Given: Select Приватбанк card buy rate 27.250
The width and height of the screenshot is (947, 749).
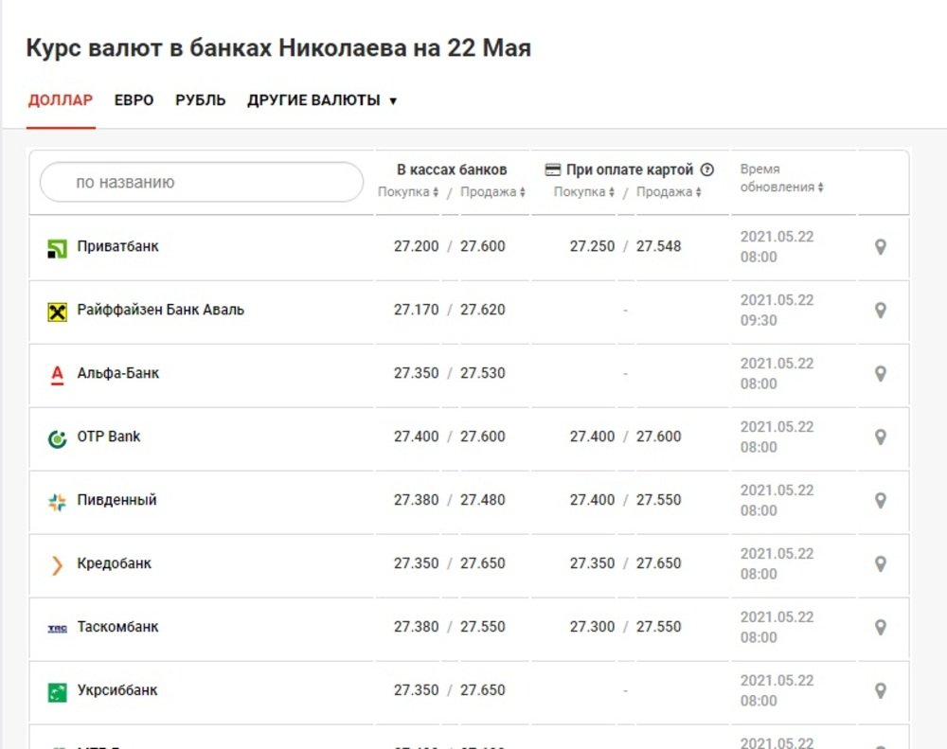Looking at the screenshot, I should click(592, 246).
